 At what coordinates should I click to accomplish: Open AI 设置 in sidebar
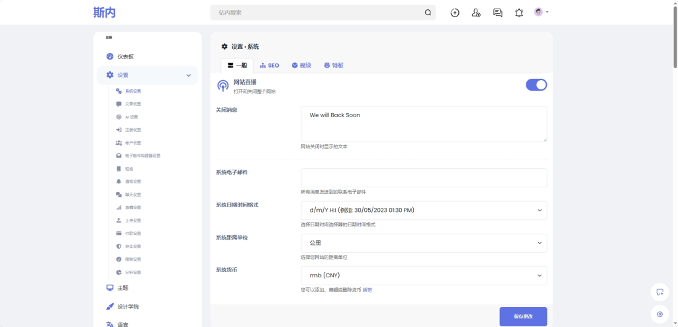(132, 117)
